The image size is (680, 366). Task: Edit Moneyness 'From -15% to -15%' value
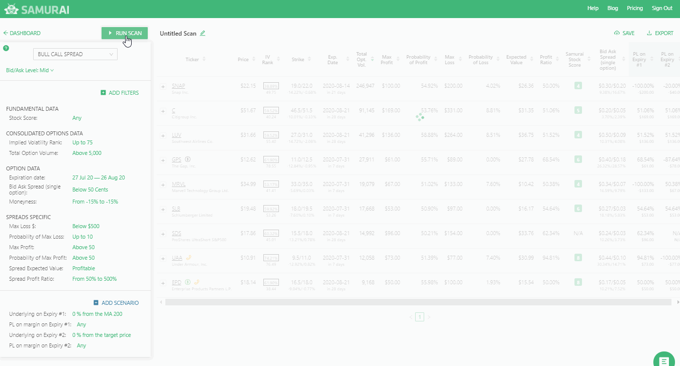(x=95, y=202)
